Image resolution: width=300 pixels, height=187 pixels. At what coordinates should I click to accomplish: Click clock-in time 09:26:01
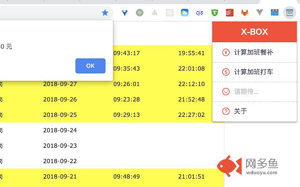click(x=127, y=84)
